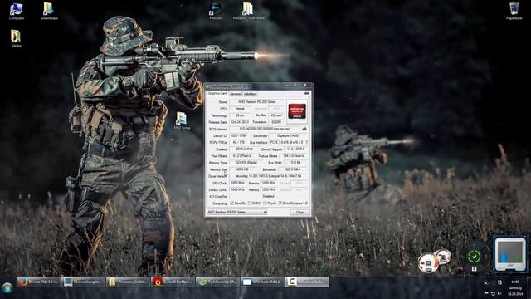Screen dimensions: 531x299
Task: Click the Close button in GPU-Z
Action: [x=300, y=213]
